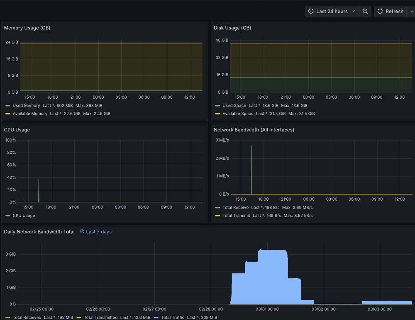Toggle Total Receive series in network legend

235,208
